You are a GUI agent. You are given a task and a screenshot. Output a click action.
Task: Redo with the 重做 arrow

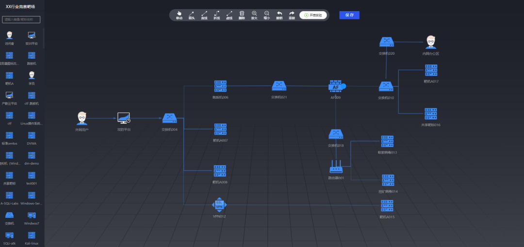pos(292,15)
